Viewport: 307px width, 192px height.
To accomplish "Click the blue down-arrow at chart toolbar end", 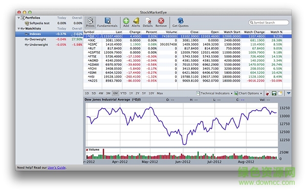I will 289,93.
